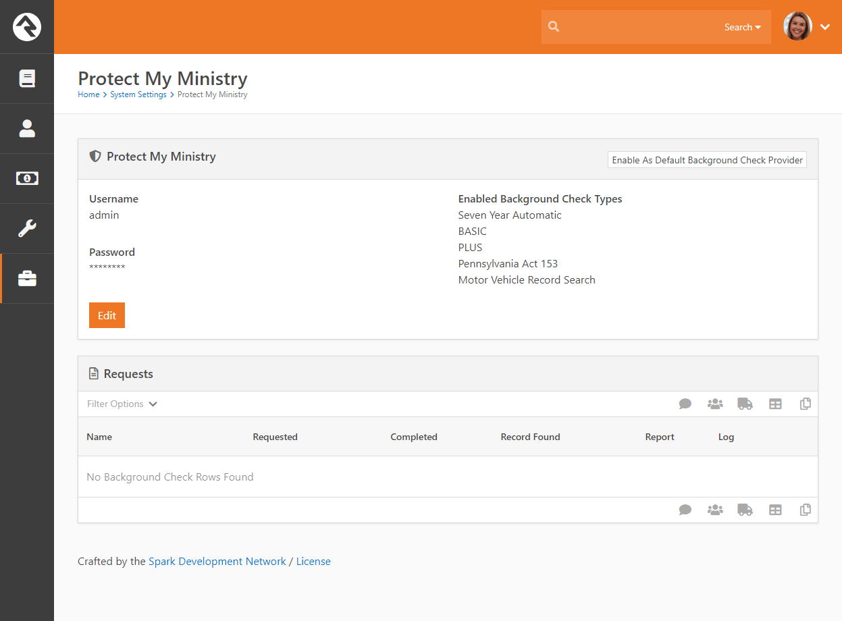The image size is (842, 621).
Task: Click the copy merge template icon above the grid
Action: pos(805,404)
